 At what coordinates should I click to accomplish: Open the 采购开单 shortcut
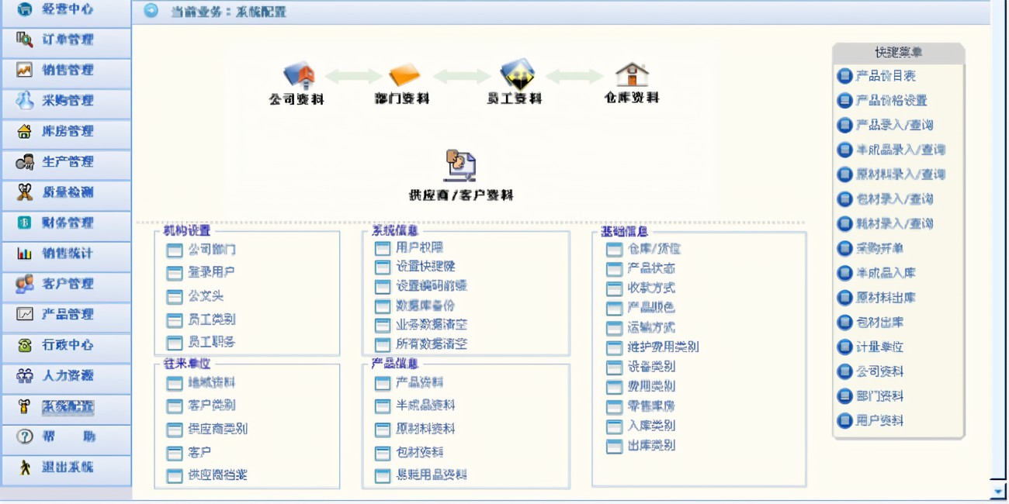(x=879, y=249)
